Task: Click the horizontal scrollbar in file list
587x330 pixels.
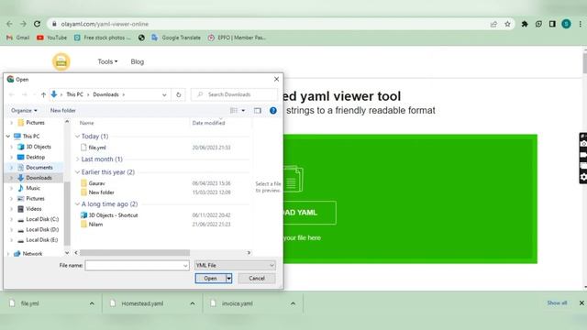Action: coord(135,253)
